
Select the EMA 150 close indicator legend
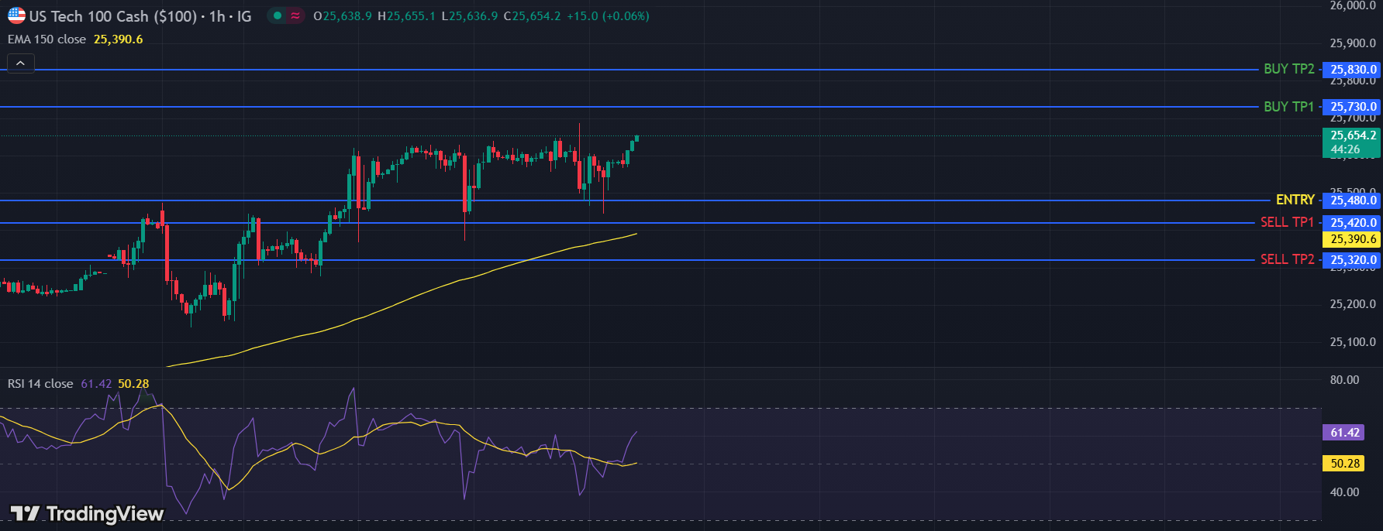pos(47,39)
